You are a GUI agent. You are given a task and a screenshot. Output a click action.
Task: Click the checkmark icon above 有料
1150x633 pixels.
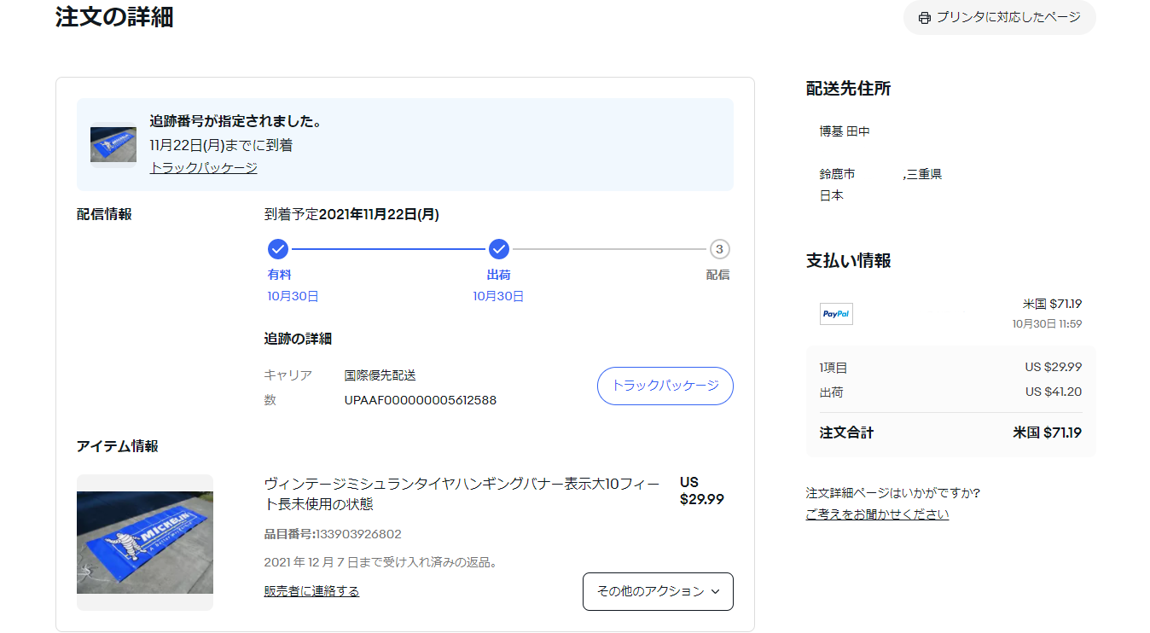[278, 249]
